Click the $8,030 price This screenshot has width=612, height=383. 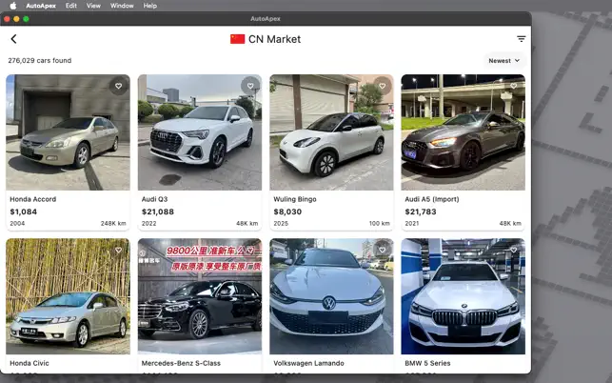[287, 212]
